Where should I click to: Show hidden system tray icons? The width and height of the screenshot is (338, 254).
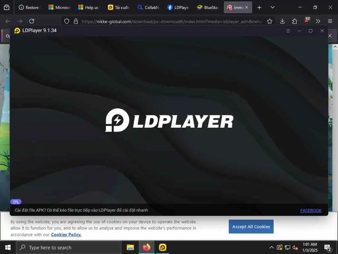click(272, 247)
